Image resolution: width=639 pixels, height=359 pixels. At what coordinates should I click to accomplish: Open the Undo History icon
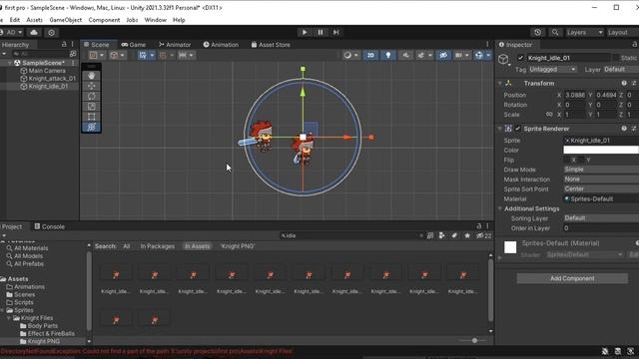tap(538, 32)
